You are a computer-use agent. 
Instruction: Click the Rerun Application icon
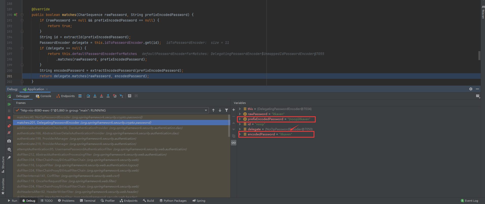pyautogui.click(x=9, y=96)
